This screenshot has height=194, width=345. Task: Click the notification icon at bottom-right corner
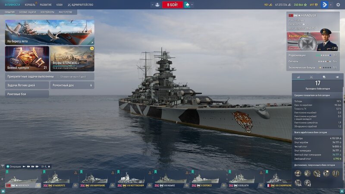point(342,191)
